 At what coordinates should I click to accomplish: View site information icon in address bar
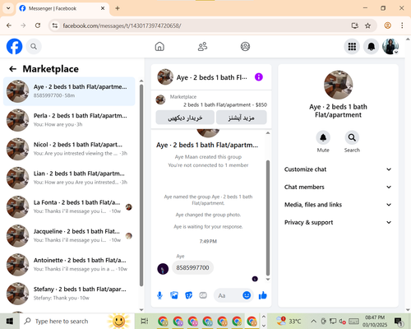[x=55, y=25]
